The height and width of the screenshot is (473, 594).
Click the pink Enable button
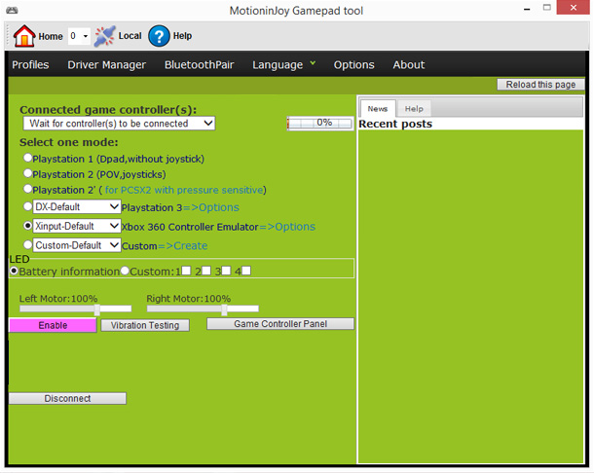point(53,325)
